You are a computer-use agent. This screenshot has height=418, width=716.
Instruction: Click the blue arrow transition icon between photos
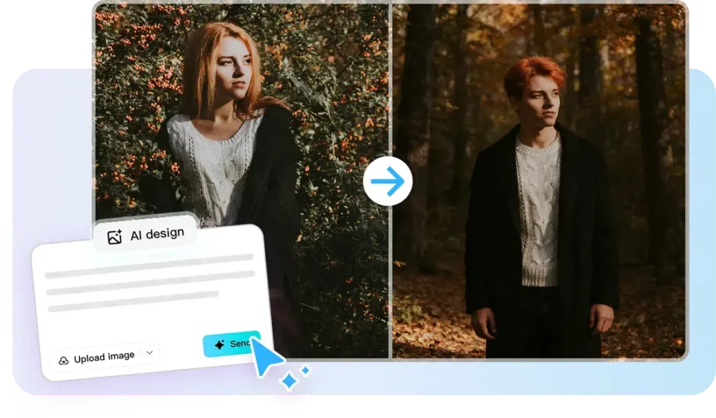pos(388,180)
